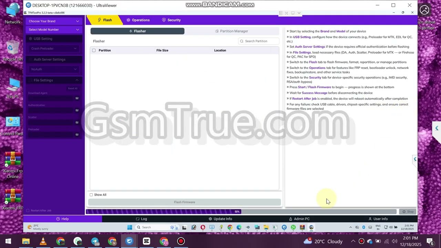441x248 pixels.
Task: Open the Crash Preloader dropdown
Action: point(54,49)
